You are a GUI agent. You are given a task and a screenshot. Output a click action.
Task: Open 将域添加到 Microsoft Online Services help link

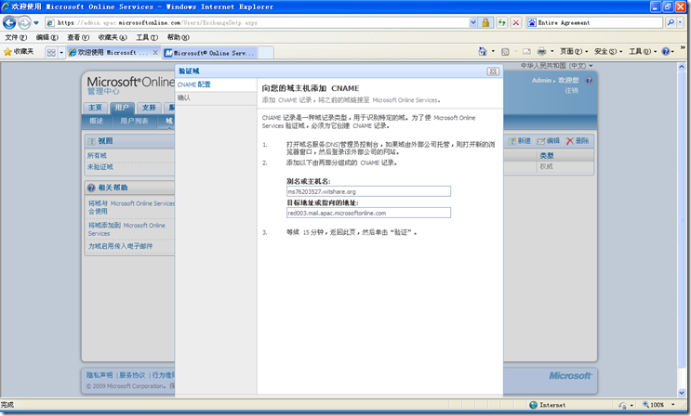126,229
